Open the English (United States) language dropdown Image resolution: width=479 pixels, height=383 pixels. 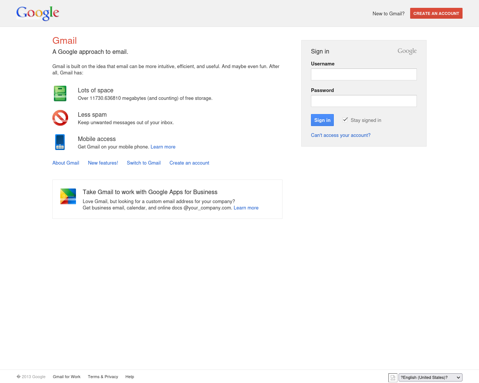point(430,377)
